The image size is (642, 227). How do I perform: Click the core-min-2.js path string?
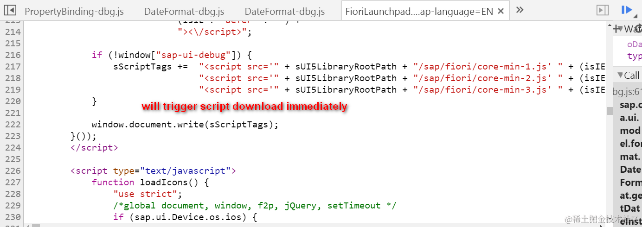tap(488, 78)
